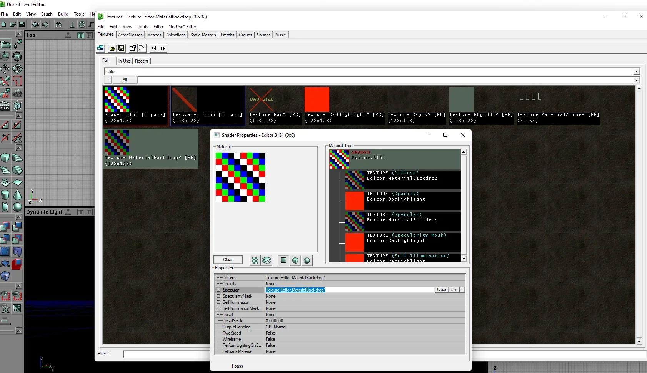
Task: Toggle the T button in Top viewport header
Action: coord(81,35)
